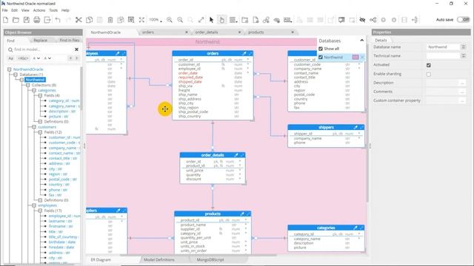Switch to the Model Definitions bottom tab
This screenshot has width=474, height=266.
(x=159, y=259)
